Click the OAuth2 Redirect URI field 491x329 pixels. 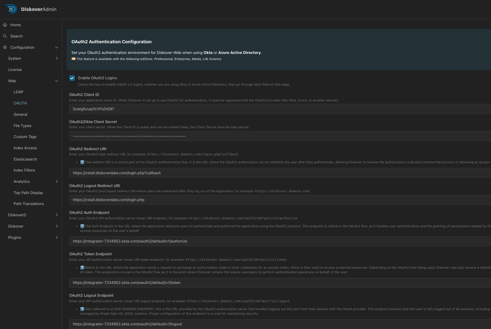[280, 173]
